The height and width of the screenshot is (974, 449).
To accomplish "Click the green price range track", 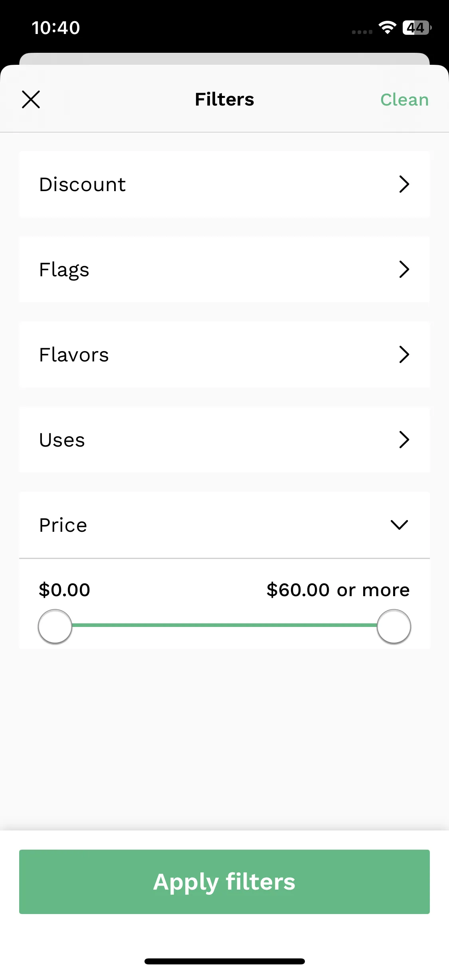I will tap(224, 625).
